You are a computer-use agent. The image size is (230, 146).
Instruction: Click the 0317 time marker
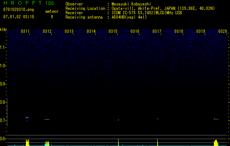[157, 31]
